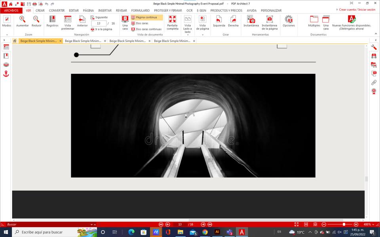The image size is (380, 237).
Task: Click the Print icon in quick toolbar
Action: [x=35, y=4]
